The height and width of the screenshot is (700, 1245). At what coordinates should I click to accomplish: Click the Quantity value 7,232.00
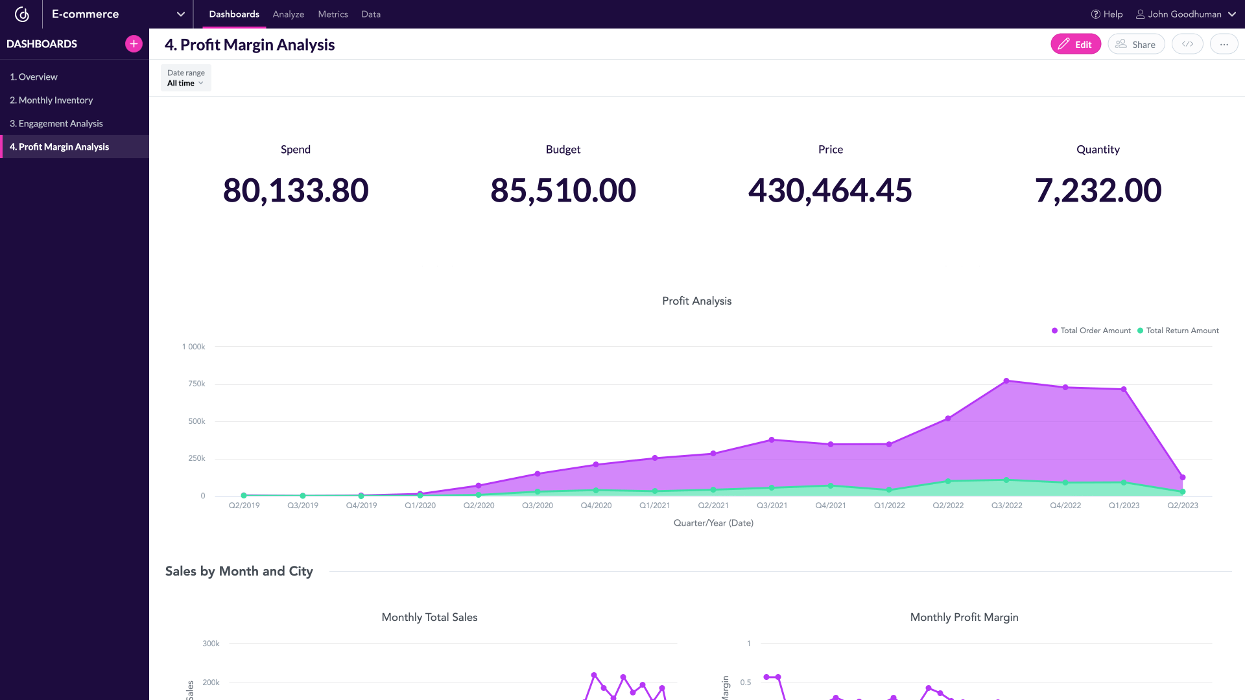[x=1098, y=191]
